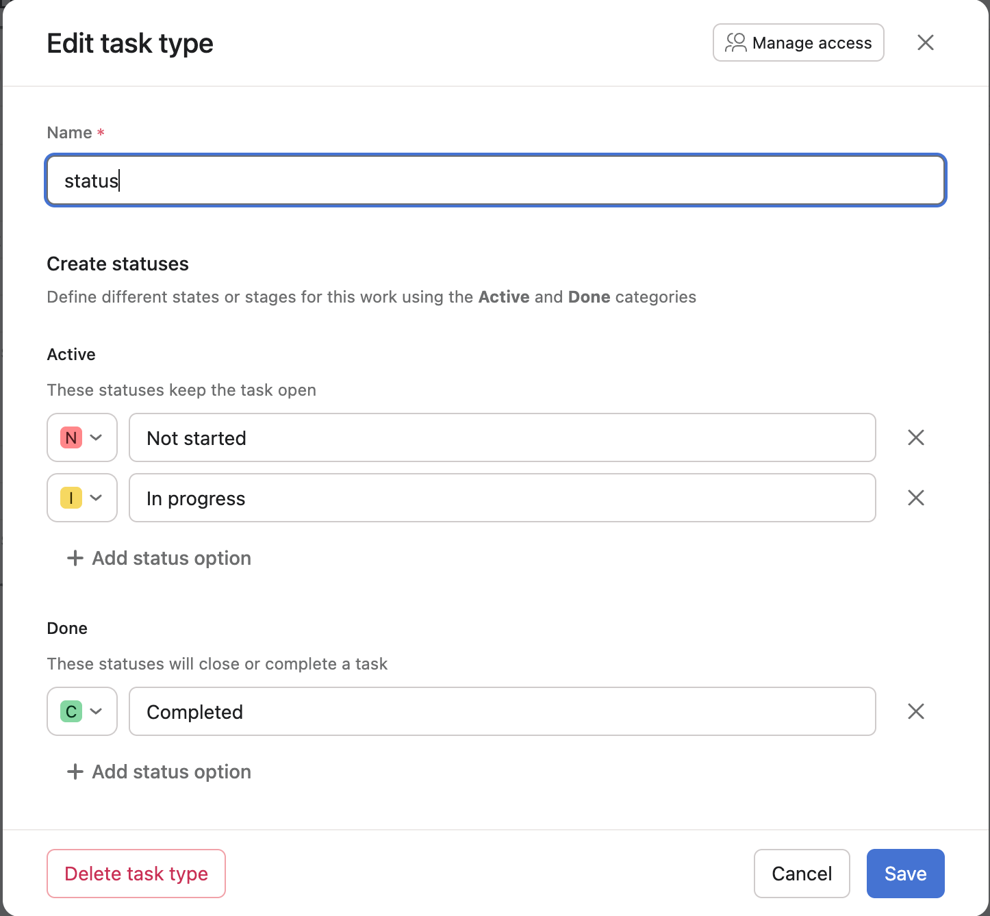
Task: Click the people icon in Manage access
Action: tap(735, 42)
